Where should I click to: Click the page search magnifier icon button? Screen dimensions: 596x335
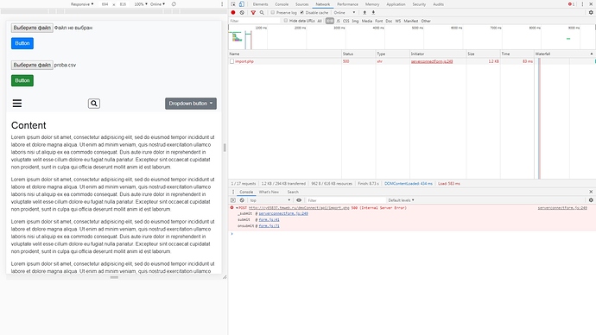94,104
